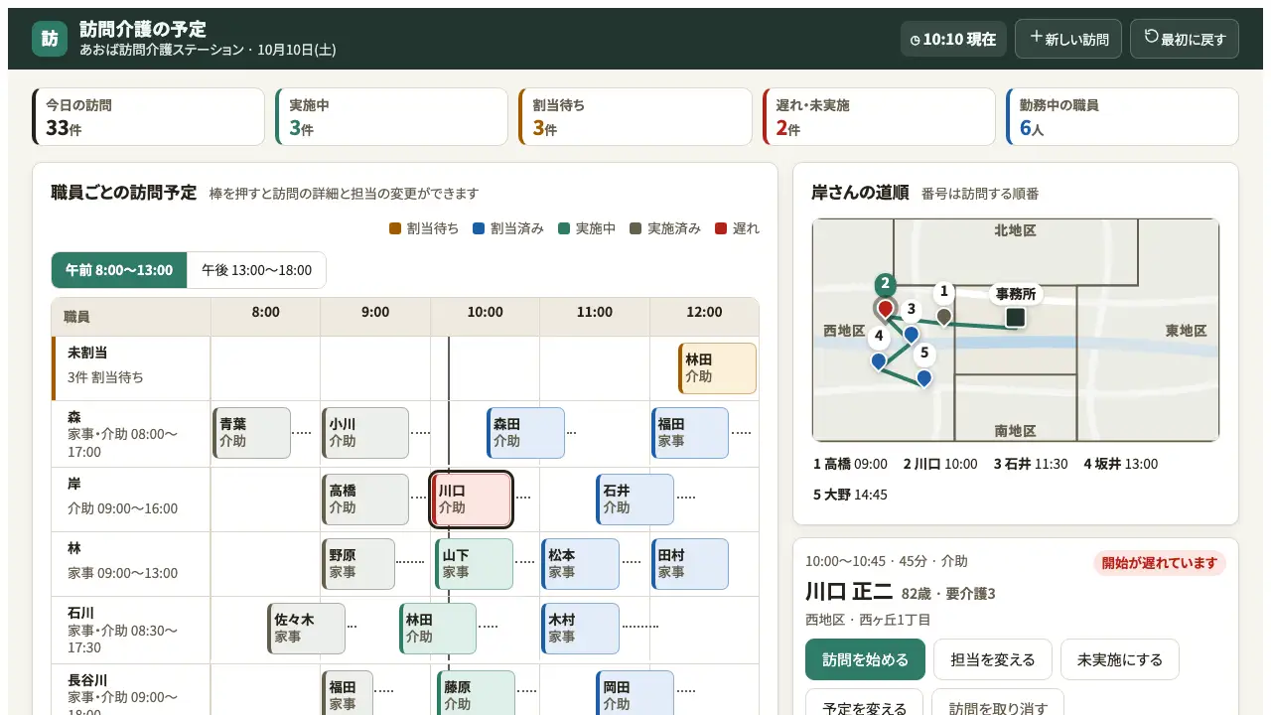Click 割当済み legend color swatch
Image resolution: width=1271 pixels, height=715 pixels.
click(479, 228)
